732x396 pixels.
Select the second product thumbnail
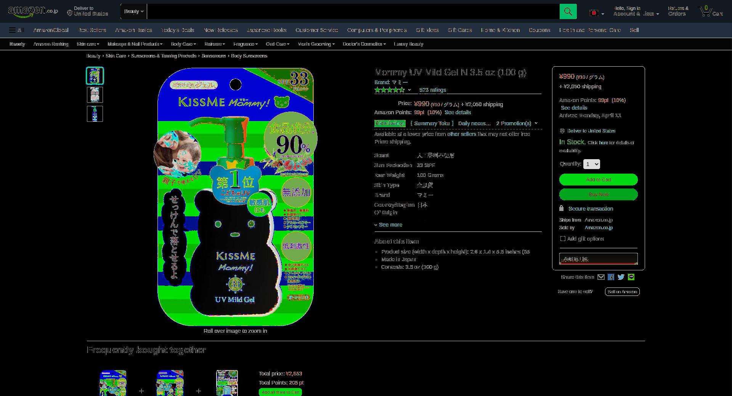95,95
